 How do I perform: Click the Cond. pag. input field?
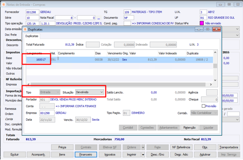(127, 23)
